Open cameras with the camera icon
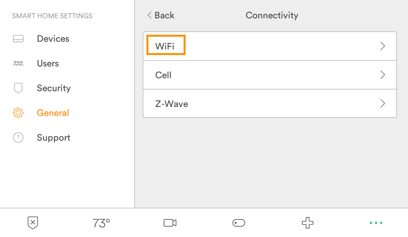This screenshot has height=237, width=408. [170, 223]
